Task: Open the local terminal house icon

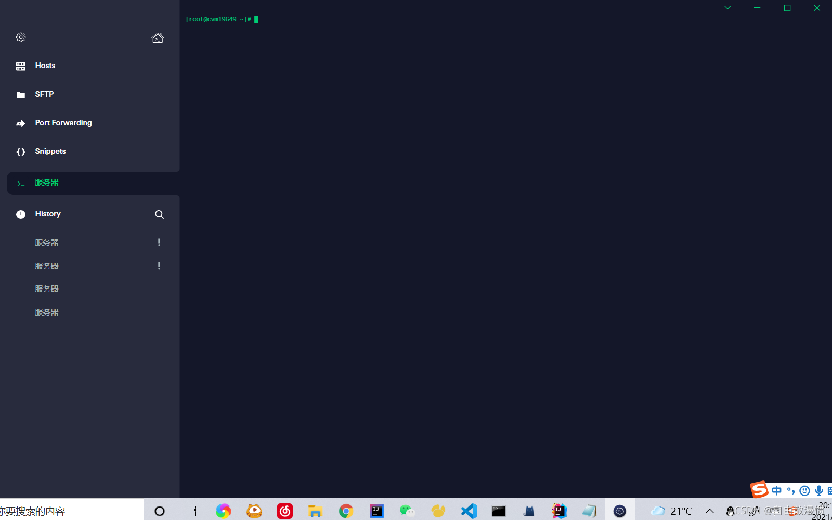Action: [158, 37]
